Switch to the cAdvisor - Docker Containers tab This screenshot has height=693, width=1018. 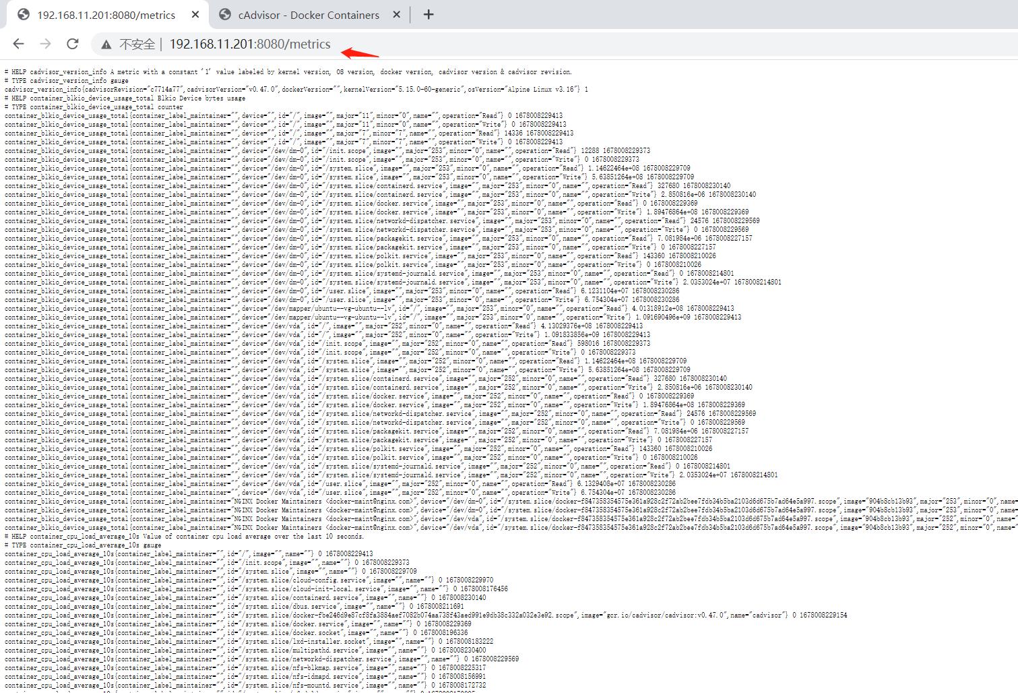(x=309, y=14)
